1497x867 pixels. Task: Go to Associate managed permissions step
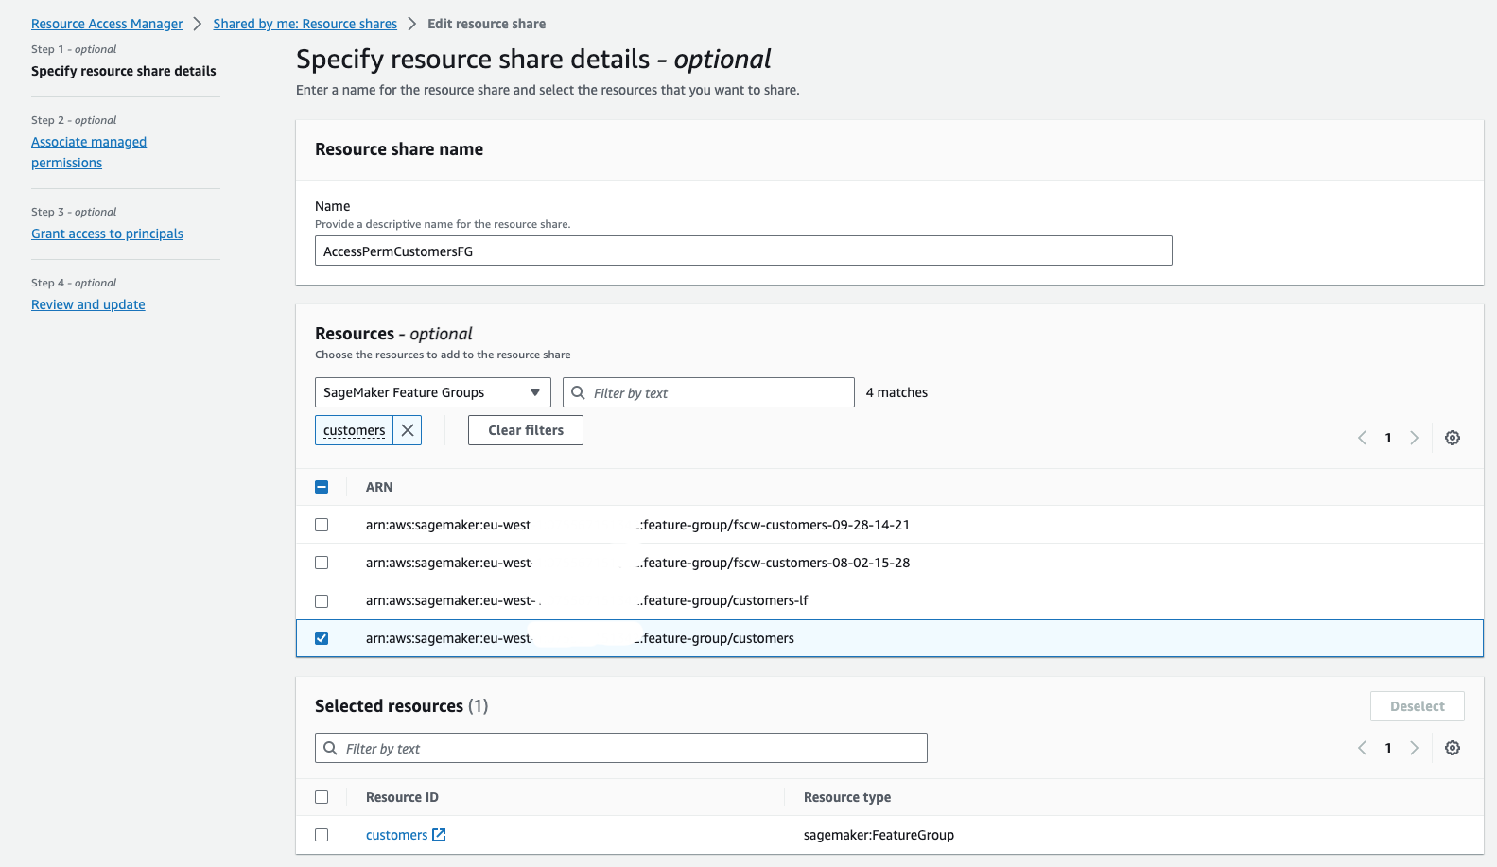pyautogui.click(x=89, y=152)
